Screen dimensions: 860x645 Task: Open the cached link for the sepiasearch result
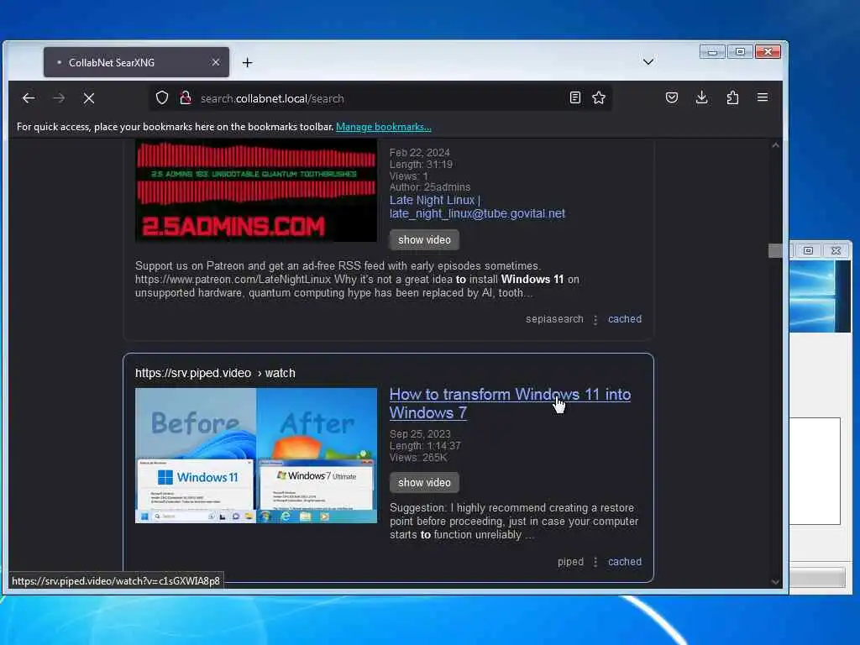[x=625, y=318]
